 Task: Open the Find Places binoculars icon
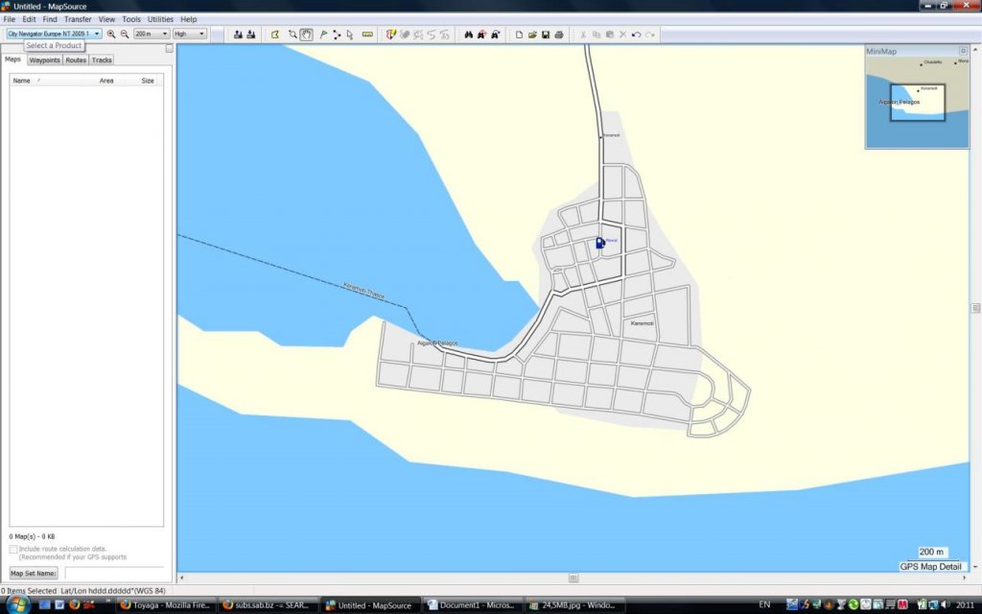pos(469,35)
